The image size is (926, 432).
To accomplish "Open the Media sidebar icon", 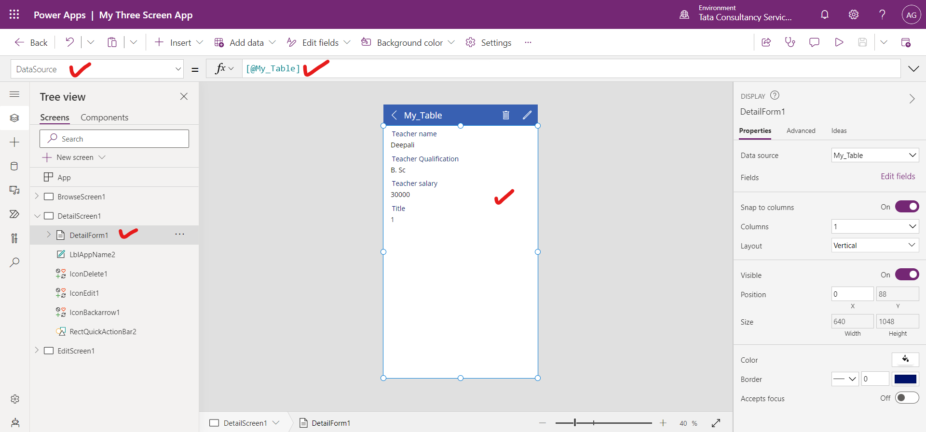I will pos(14,190).
